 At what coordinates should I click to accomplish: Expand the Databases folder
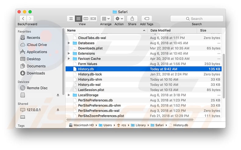tap(69, 43)
